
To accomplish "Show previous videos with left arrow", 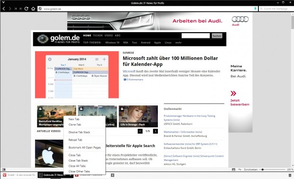I will [x=140, y=131].
